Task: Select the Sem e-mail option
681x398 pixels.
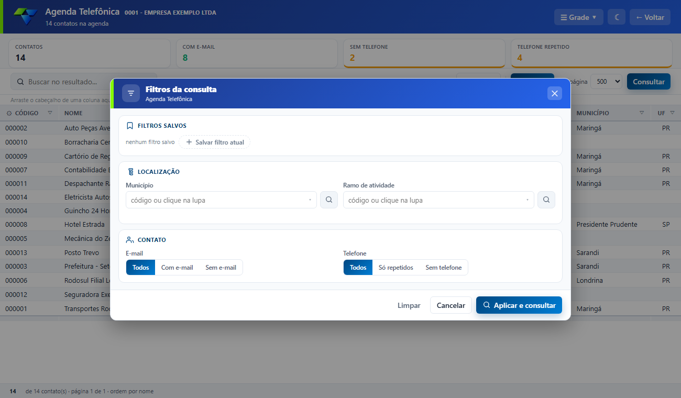Action: (x=221, y=268)
